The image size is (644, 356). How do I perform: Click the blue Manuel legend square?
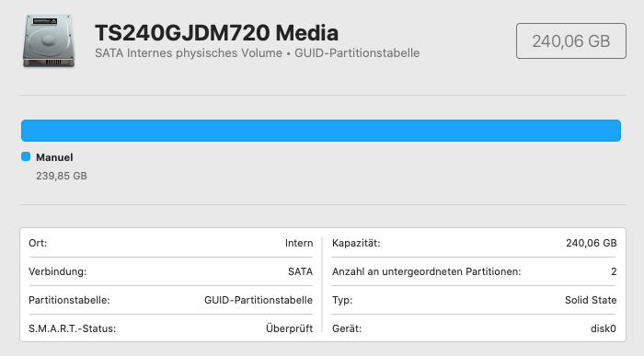[x=26, y=156]
